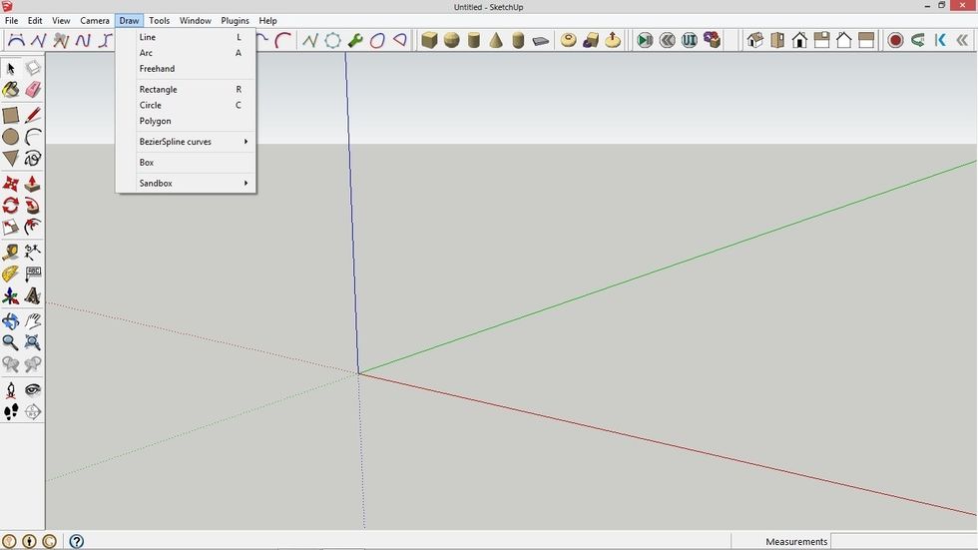Click the status bar person credits icon
This screenshot has width=978, height=550.
tap(29, 541)
